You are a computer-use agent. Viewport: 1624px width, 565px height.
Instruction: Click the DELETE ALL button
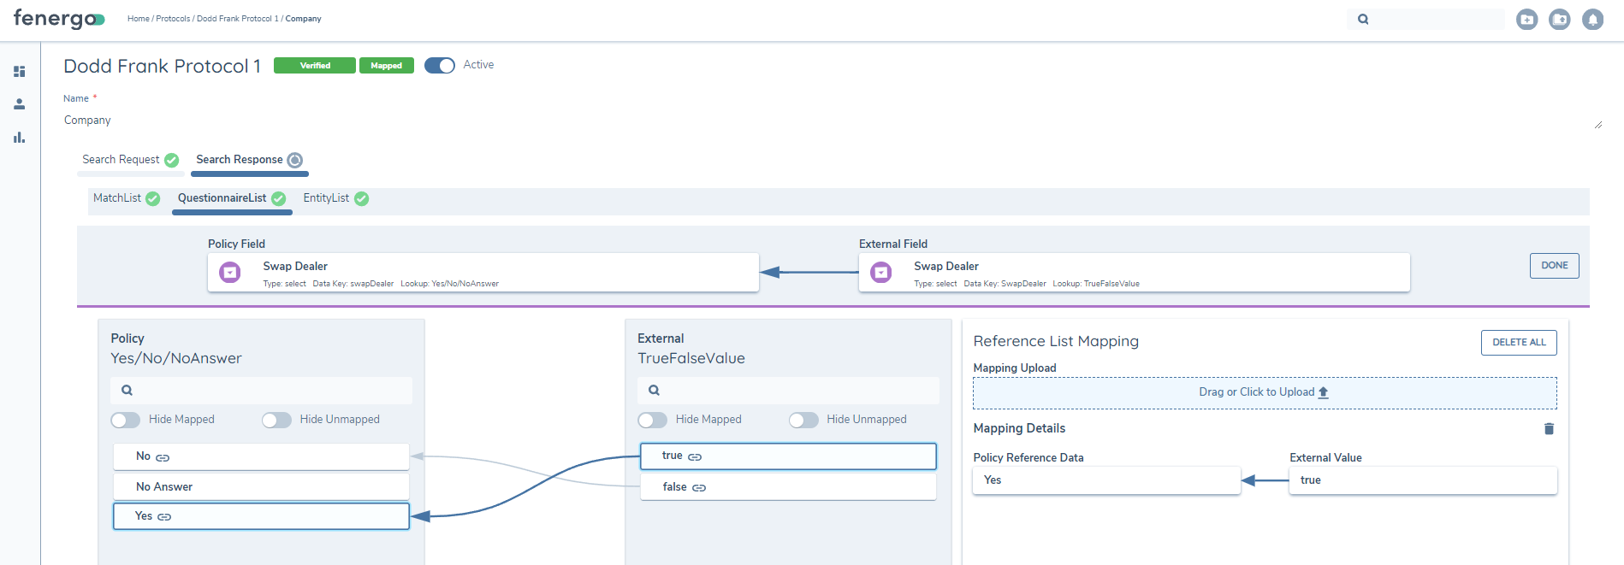tap(1519, 343)
